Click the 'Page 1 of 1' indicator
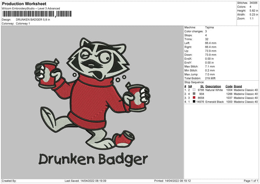This screenshot has width=260, height=184. point(251,181)
